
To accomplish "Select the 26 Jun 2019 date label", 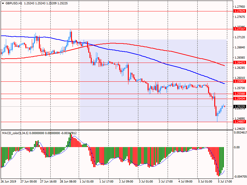I will tap(9, 181).
